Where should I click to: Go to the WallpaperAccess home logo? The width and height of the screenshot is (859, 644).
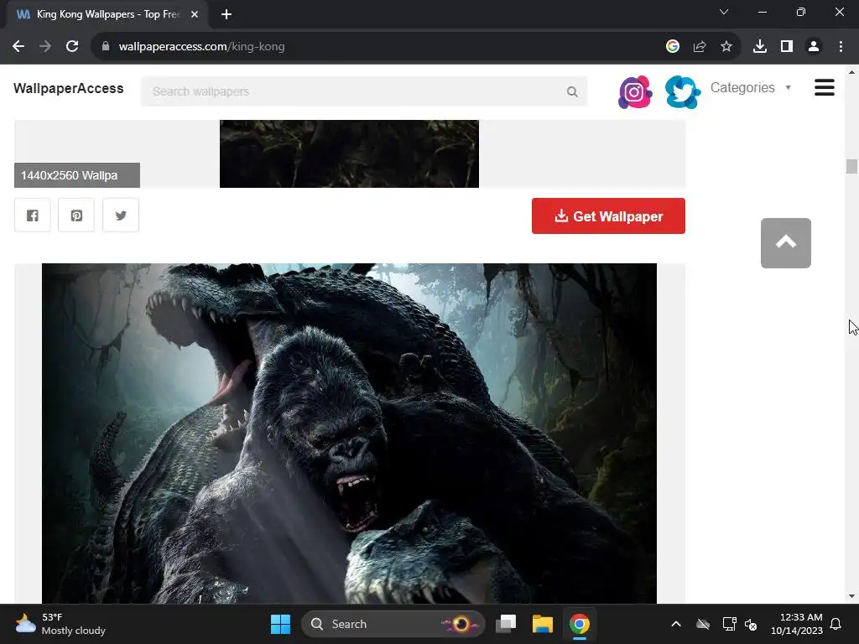pos(69,88)
